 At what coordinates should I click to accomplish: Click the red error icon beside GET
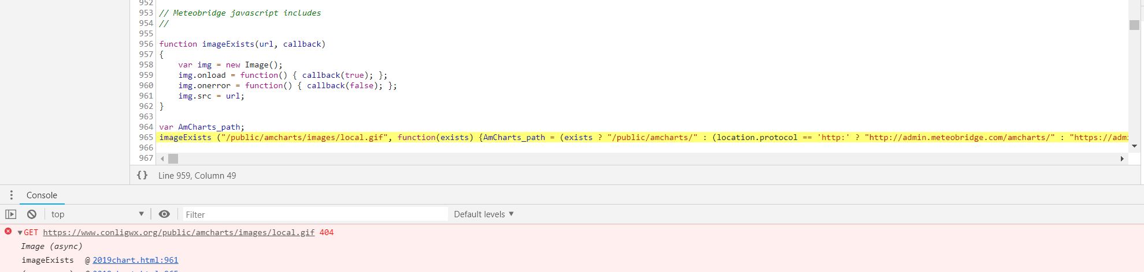8,232
